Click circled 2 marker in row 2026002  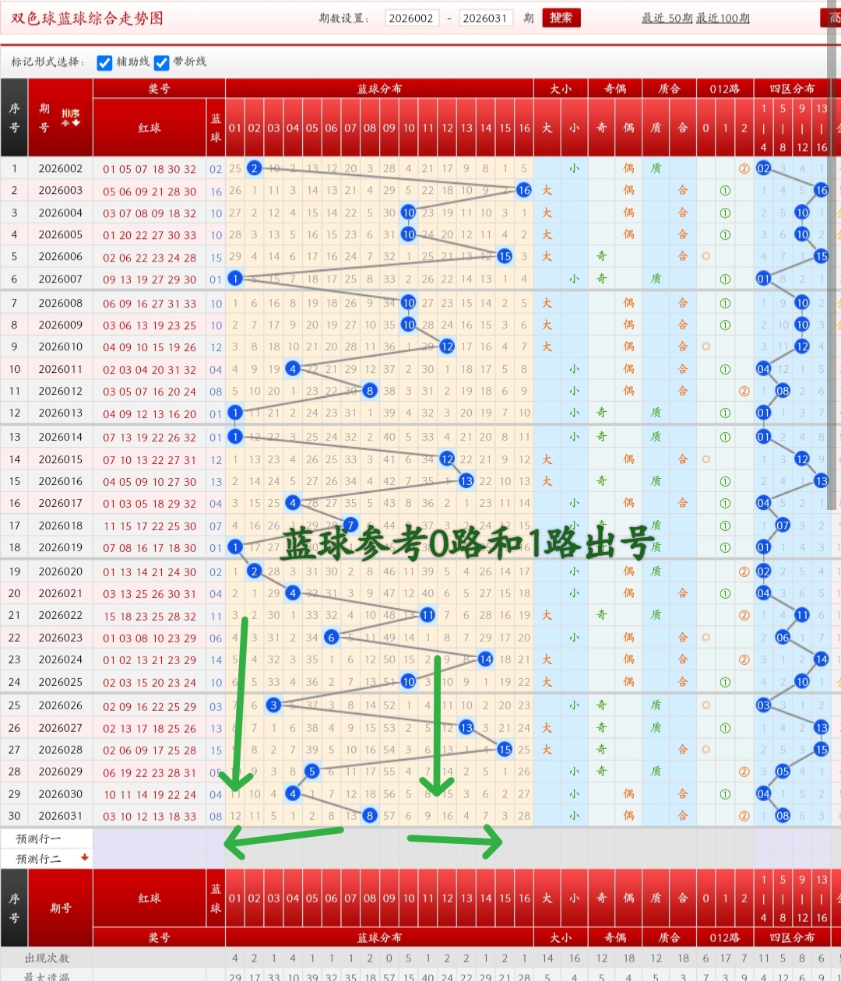744,168
